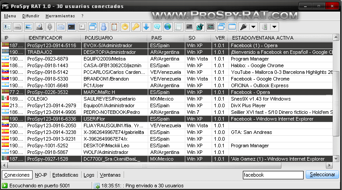Click the green listening status icon
The image size is (342, 190).
tap(4, 186)
